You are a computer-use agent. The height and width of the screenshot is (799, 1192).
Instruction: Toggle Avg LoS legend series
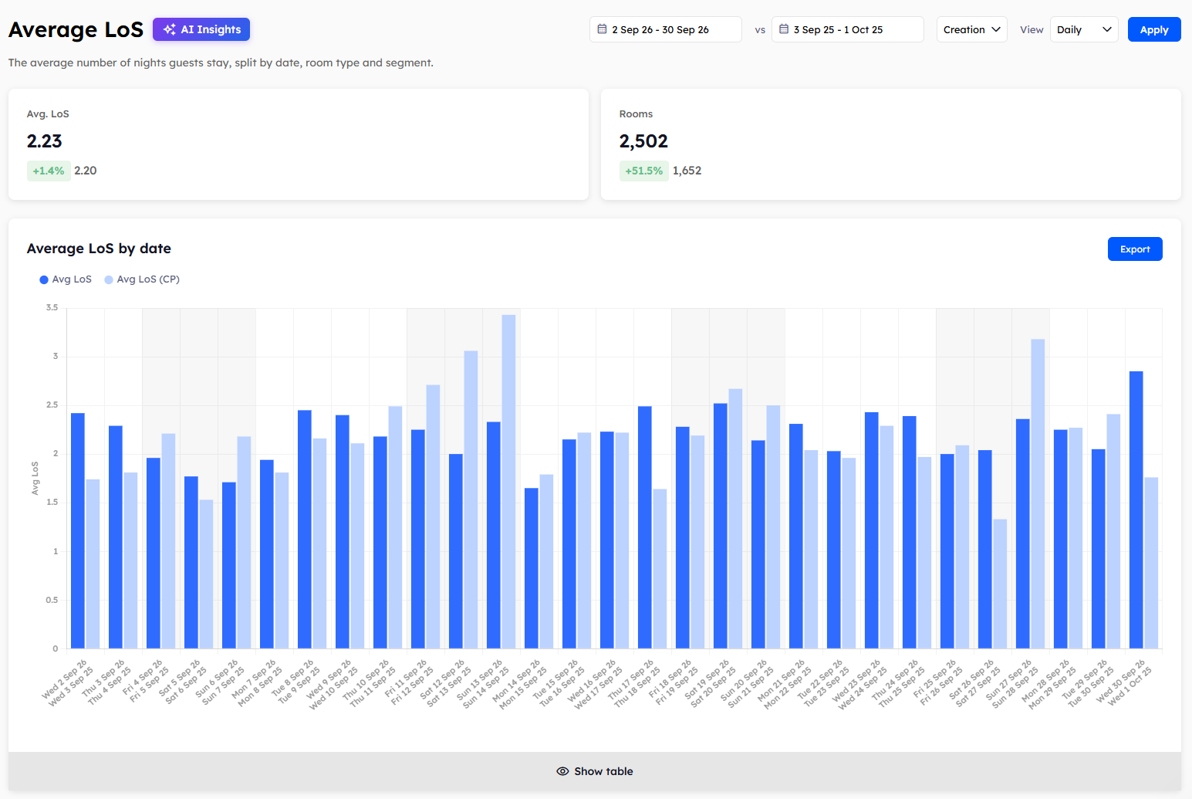pyautogui.click(x=66, y=279)
